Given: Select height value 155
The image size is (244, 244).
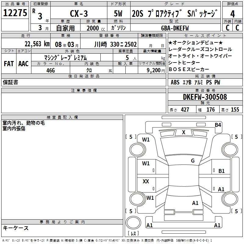Looking at the screenshot, I should pos(235,110).
